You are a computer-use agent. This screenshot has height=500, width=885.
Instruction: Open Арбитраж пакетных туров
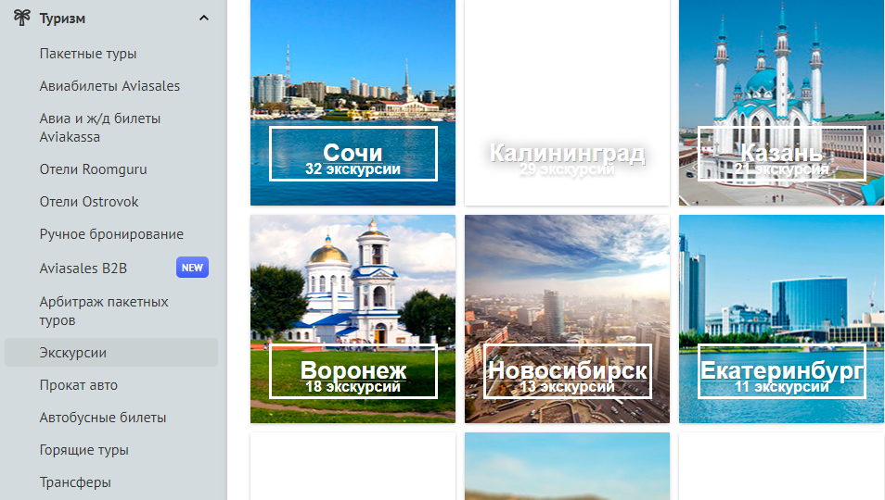104,311
